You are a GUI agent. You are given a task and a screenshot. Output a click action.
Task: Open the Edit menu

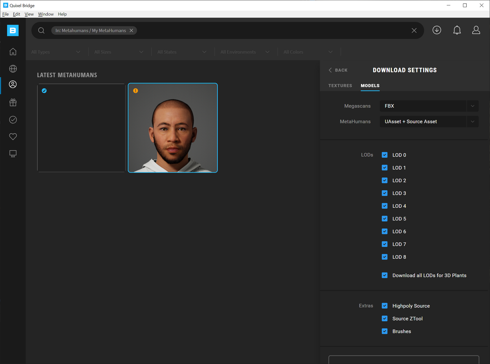[x=16, y=14]
